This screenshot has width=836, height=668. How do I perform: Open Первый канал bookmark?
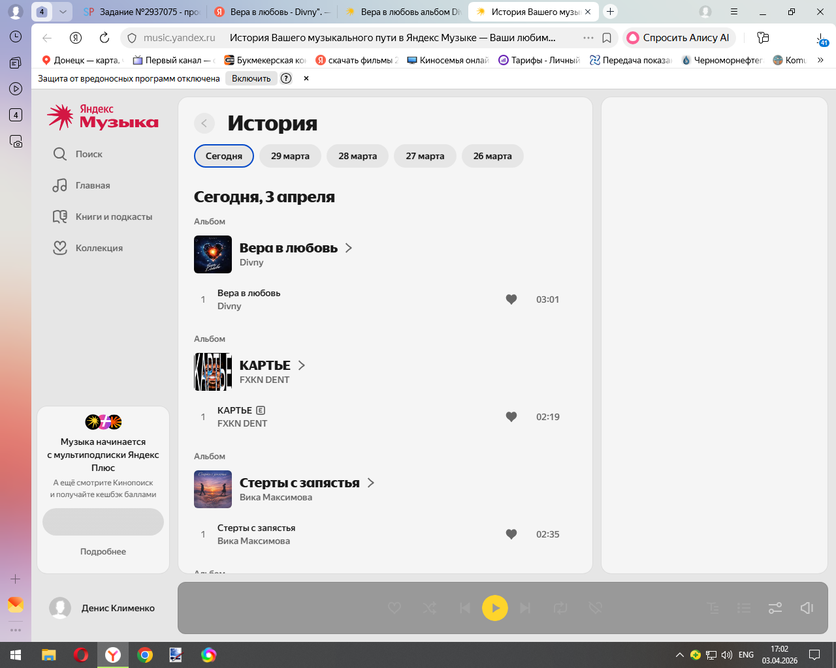click(x=174, y=60)
